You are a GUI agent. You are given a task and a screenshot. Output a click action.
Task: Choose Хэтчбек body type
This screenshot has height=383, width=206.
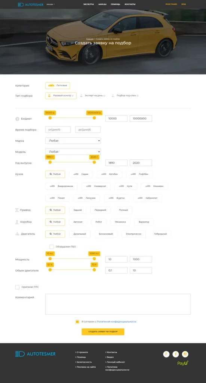click(x=109, y=174)
